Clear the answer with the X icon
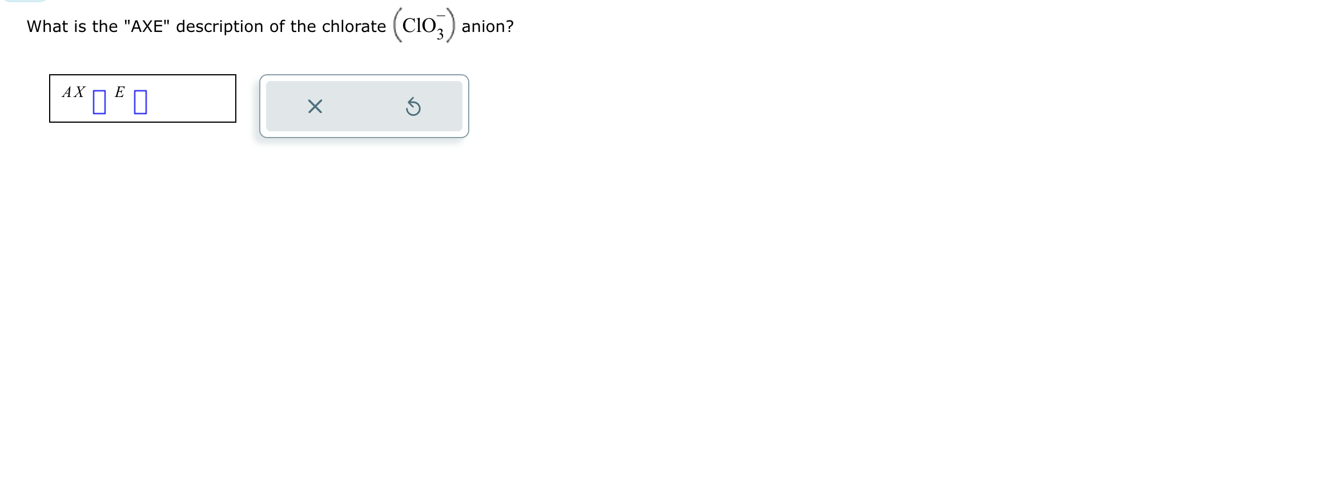This screenshot has width=1344, height=492. click(315, 106)
